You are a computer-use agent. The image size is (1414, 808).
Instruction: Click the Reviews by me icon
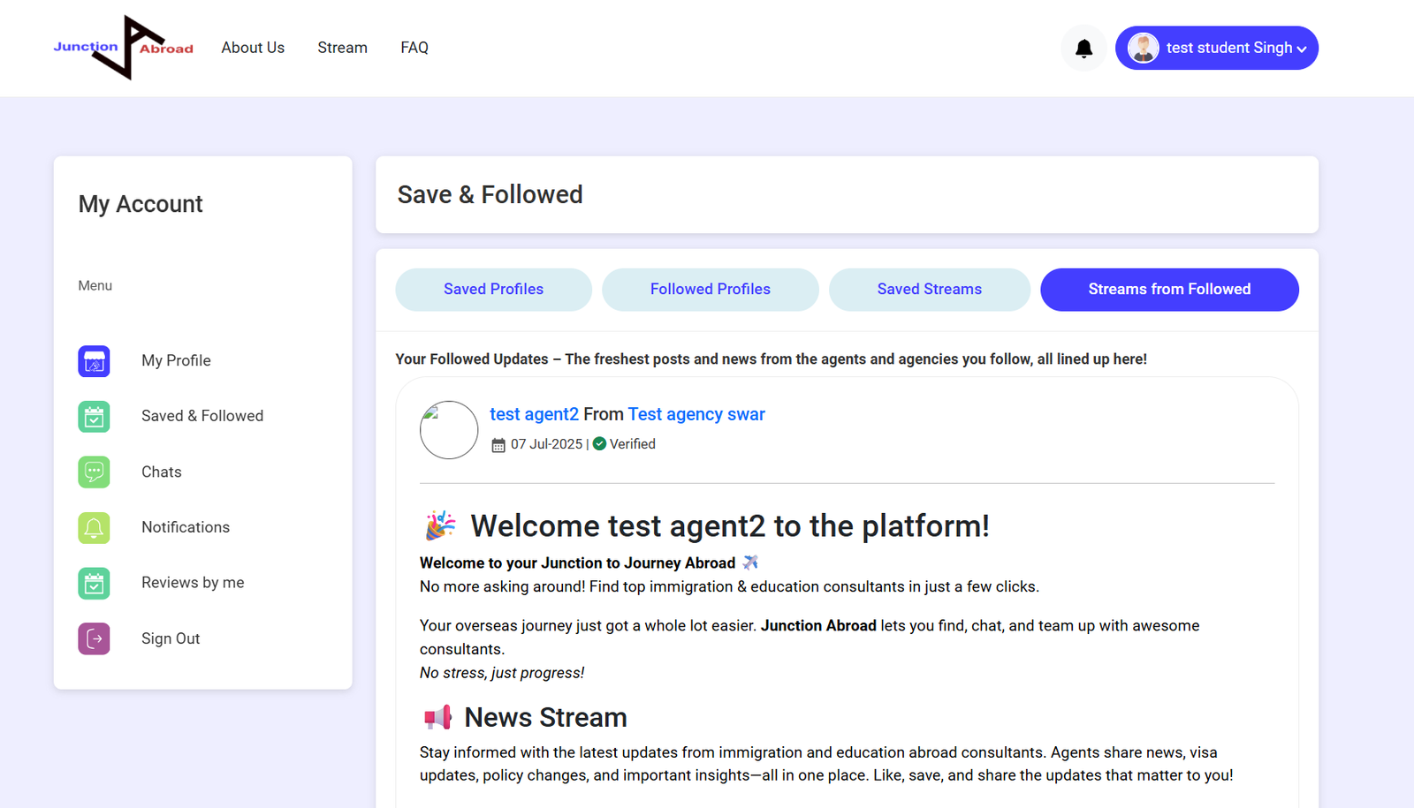(94, 584)
